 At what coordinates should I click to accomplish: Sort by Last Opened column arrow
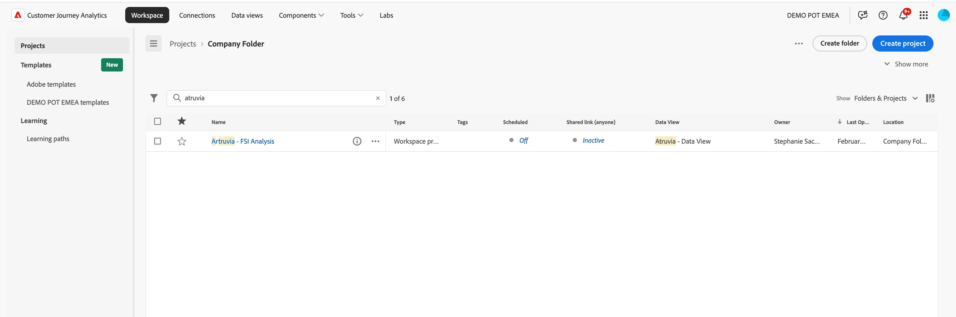click(x=839, y=122)
